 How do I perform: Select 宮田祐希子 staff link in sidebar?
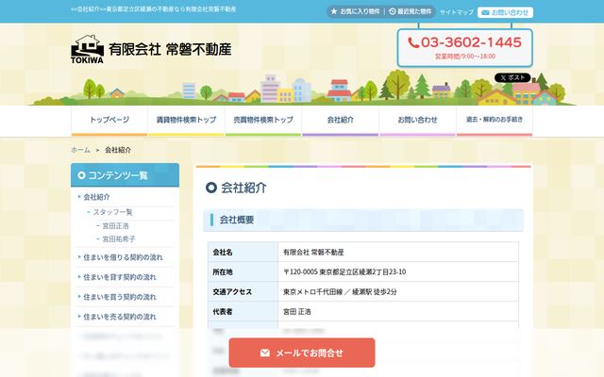119,238
